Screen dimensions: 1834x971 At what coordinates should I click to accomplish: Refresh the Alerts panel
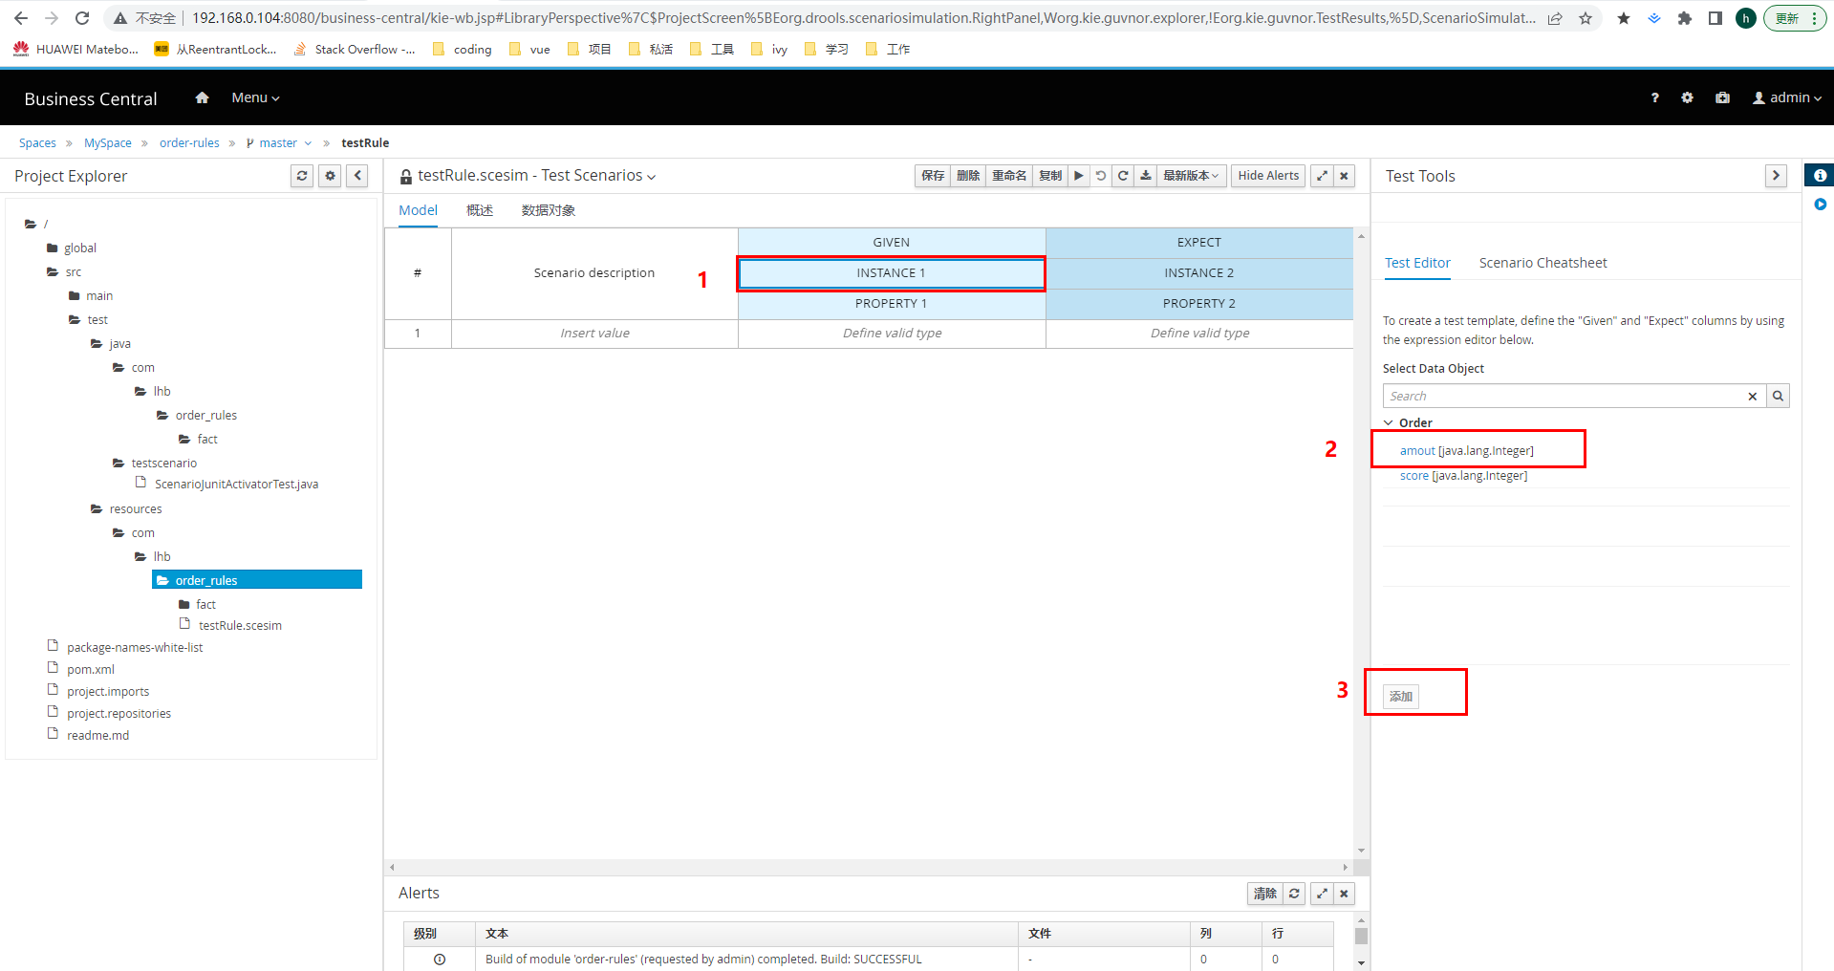(1294, 894)
